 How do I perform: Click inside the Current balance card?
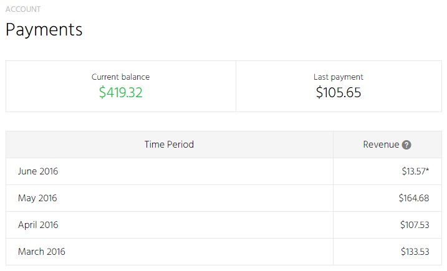[121, 86]
